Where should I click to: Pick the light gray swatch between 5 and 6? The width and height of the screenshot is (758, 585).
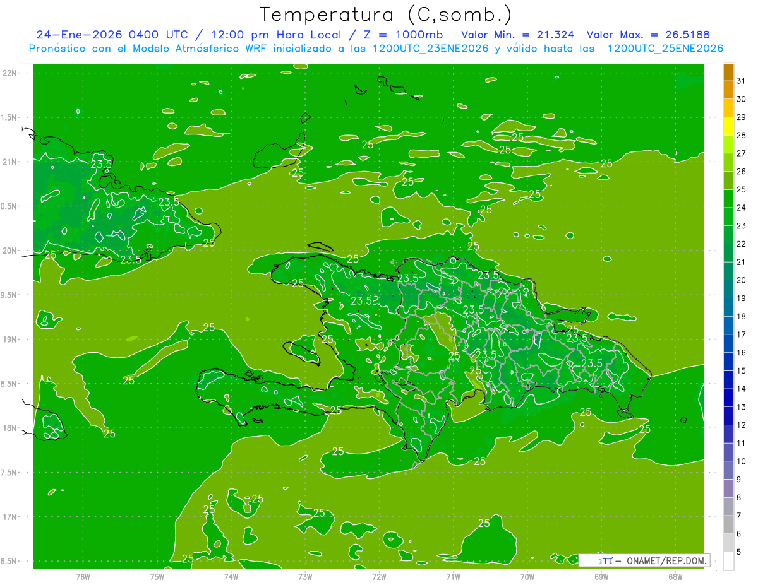click(x=728, y=543)
